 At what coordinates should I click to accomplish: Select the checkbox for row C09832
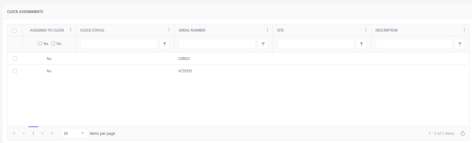pos(15,59)
